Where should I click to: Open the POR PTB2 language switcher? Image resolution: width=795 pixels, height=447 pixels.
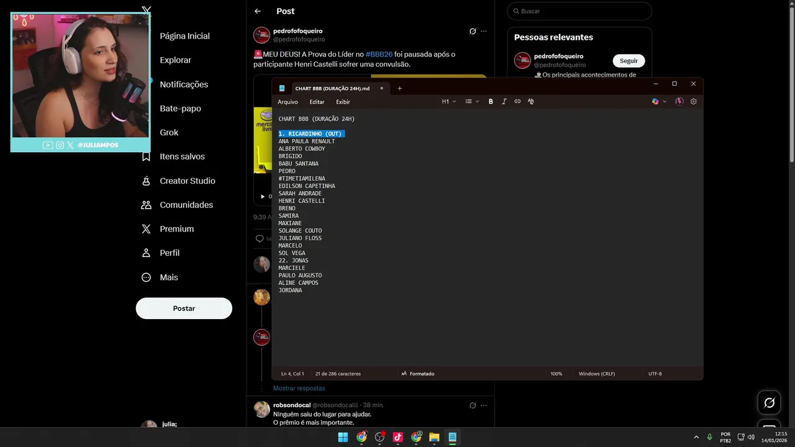(x=725, y=437)
